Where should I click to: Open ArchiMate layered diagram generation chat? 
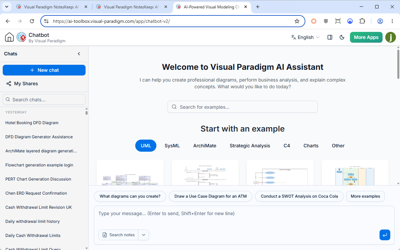pos(41,151)
